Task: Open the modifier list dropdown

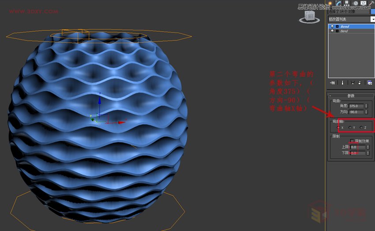Action: tap(373, 19)
